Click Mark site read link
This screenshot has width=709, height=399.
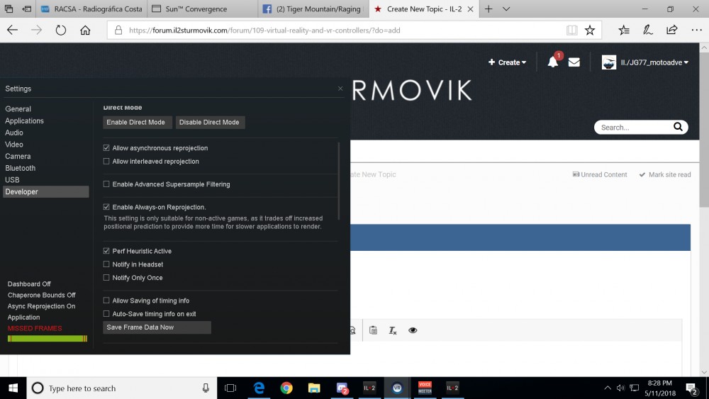[665, 174]
